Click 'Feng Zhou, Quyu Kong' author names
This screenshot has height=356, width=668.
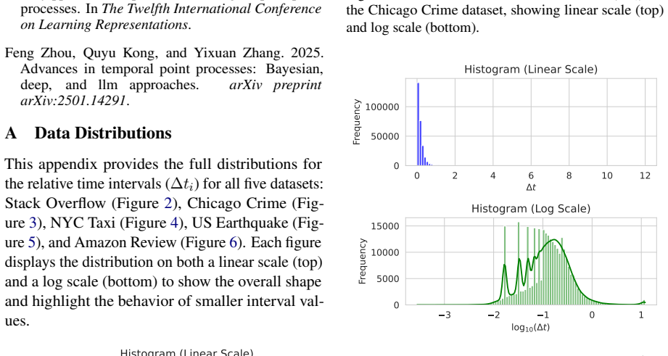pos(81,53)
